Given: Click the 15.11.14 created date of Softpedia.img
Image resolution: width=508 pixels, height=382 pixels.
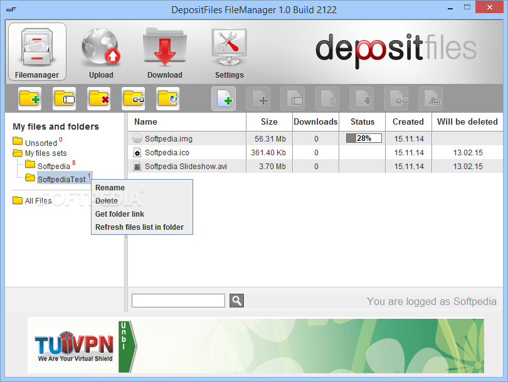Looking at the screenshot, I should [x=409, y=139].
